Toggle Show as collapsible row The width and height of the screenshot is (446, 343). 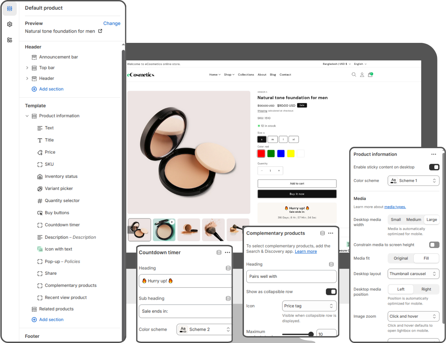pyautogui.click(x=331, y=292)
